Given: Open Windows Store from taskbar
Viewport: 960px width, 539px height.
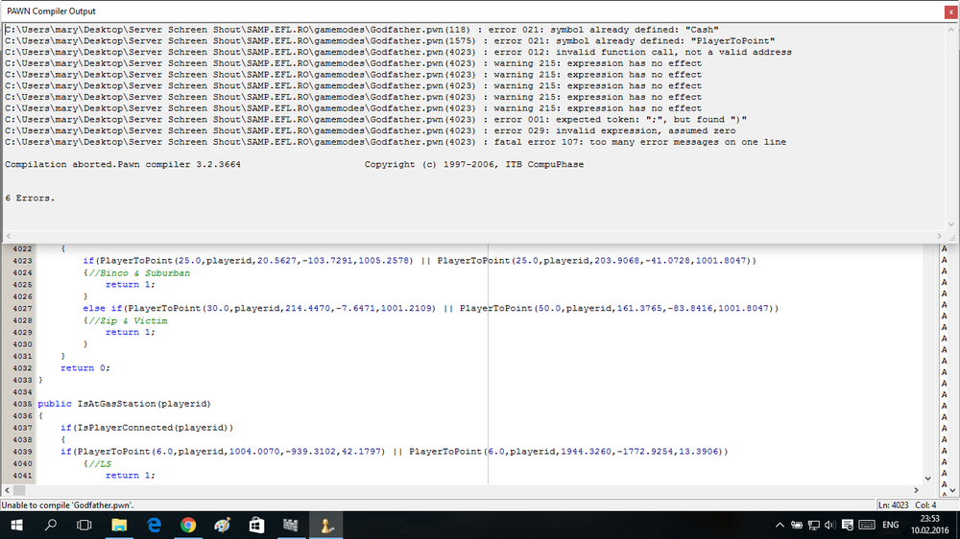Looking at the screenshot, I should pos(256,525).
